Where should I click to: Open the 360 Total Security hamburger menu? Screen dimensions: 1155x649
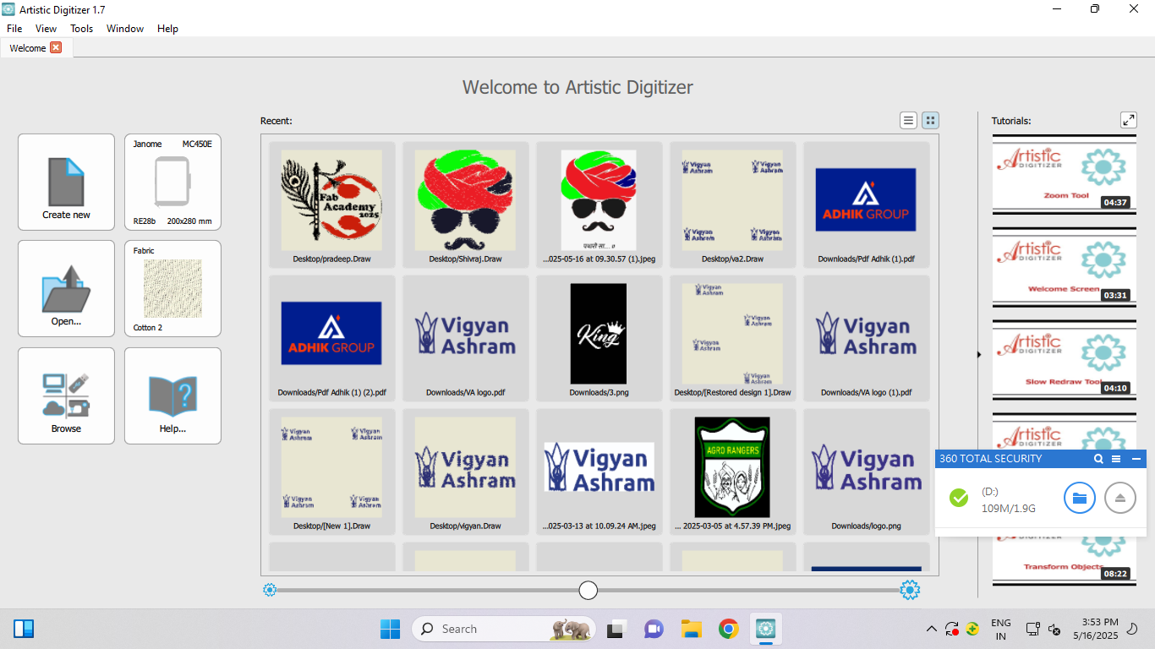[x=1116, y=459]
